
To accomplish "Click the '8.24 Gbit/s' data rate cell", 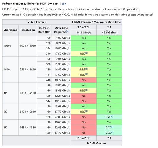I will [61, 43].
